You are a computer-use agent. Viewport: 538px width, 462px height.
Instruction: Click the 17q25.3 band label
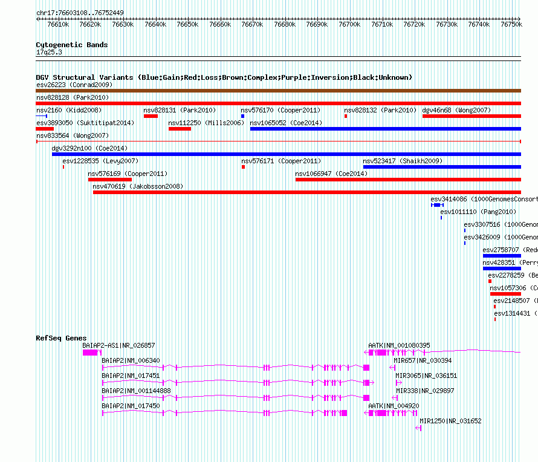49,52
